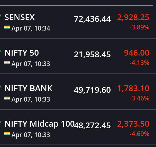Open the SENSEX index name

click(20, 17)
